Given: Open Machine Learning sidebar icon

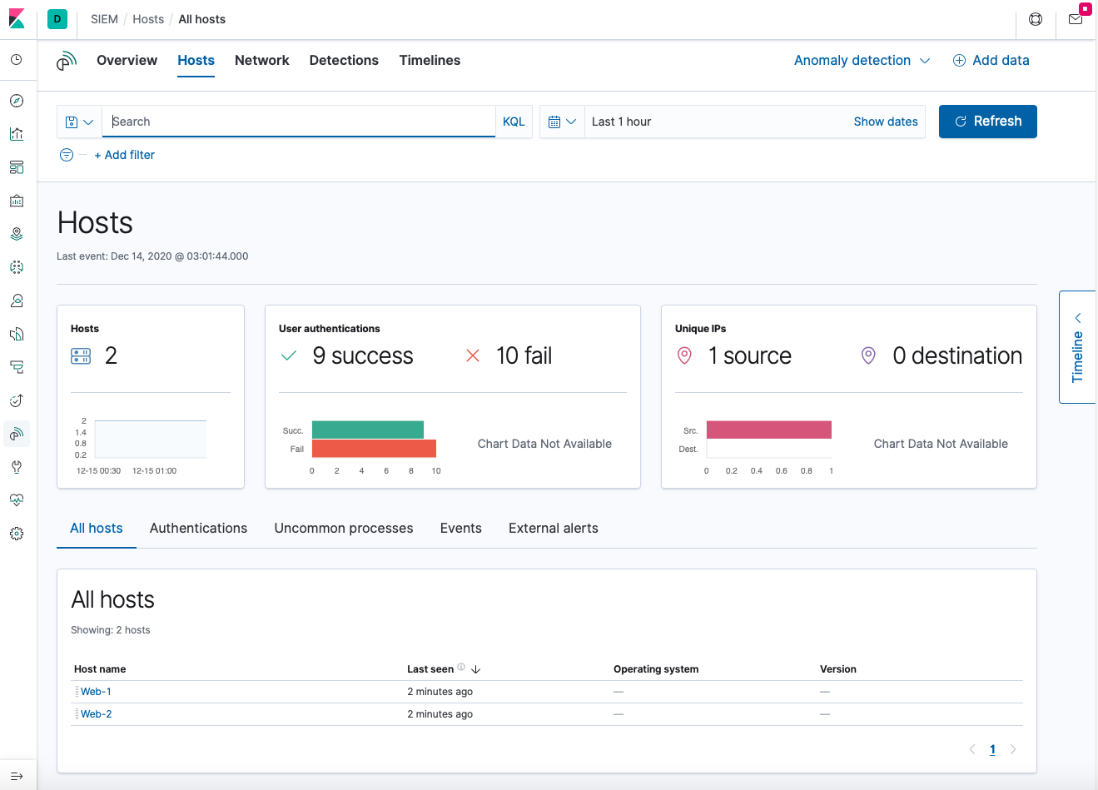Looking at the screenshot, I should 17,267.
